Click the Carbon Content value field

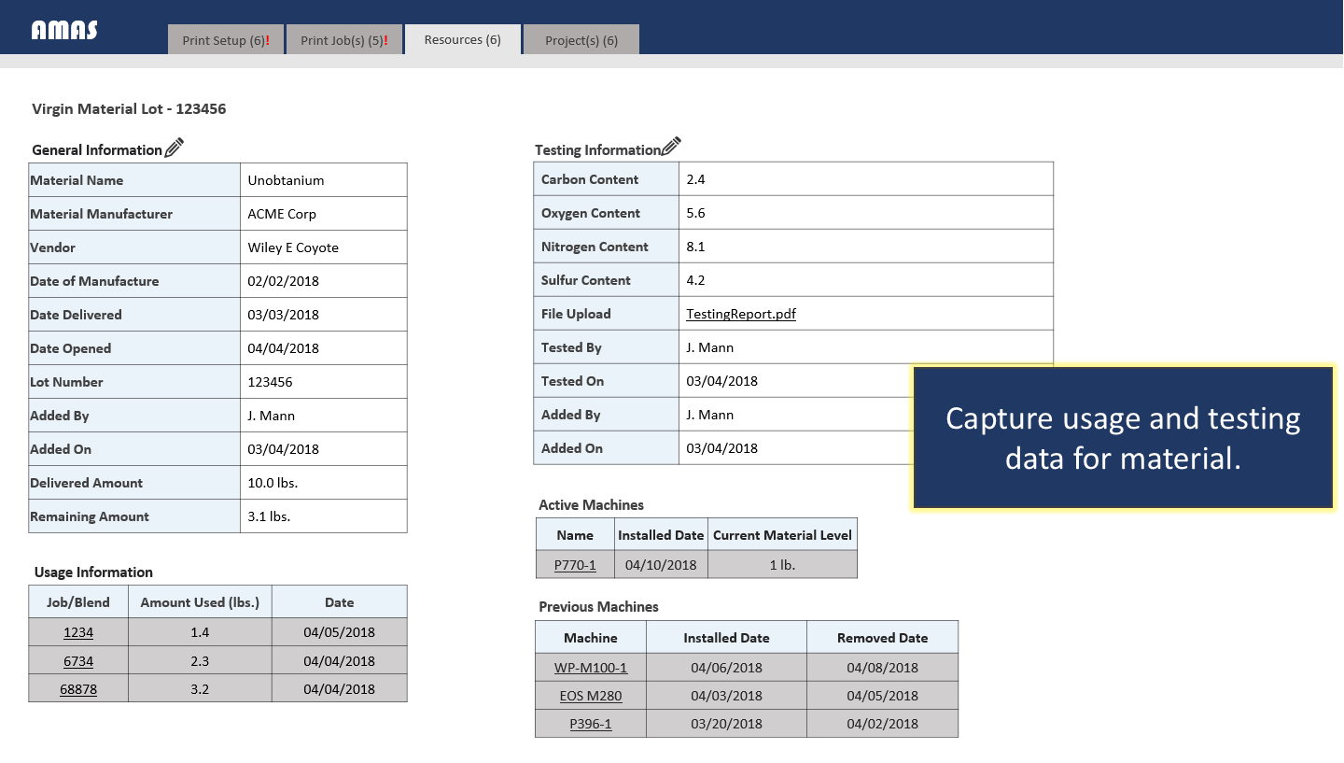pos(864,179)
